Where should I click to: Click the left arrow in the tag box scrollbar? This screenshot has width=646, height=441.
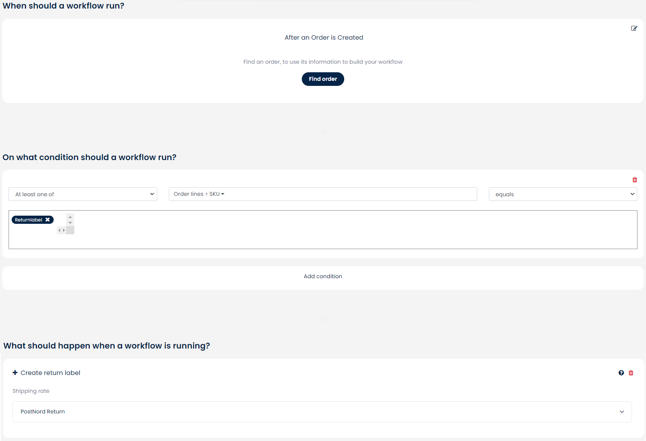click(x=59, y=230)
